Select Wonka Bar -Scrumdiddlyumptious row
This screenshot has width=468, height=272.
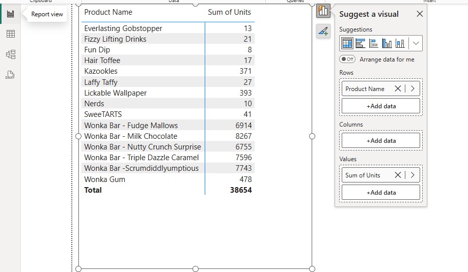(x=168, y=168)
